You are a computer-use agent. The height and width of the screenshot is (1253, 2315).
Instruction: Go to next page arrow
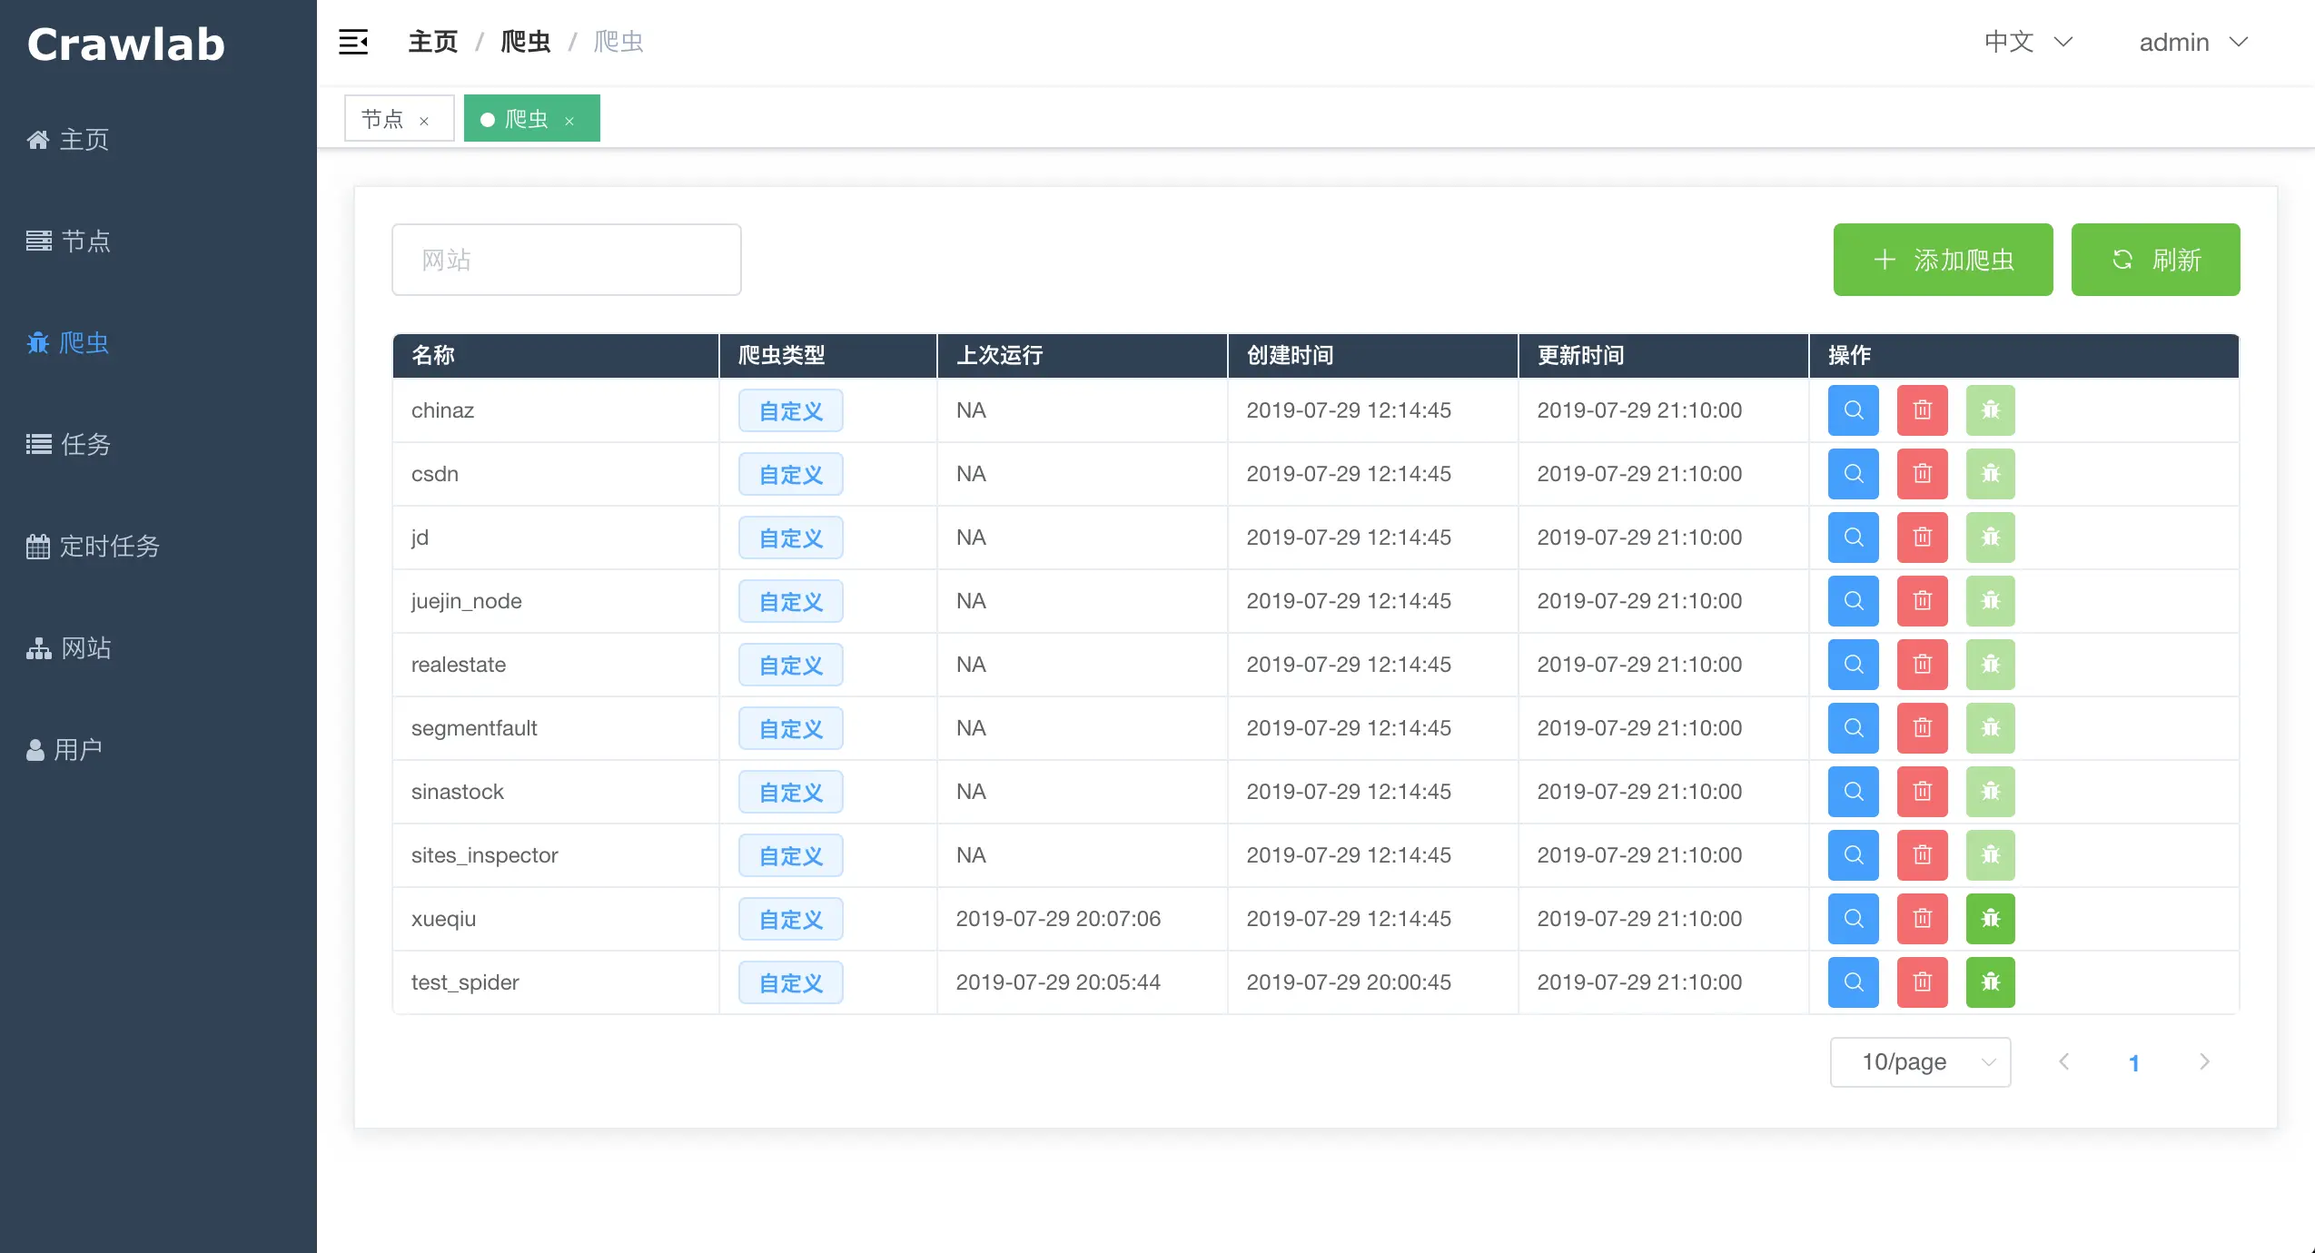[2204, 1061]
